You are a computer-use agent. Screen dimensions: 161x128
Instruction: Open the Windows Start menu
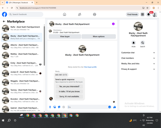click(x=3, y=120)
